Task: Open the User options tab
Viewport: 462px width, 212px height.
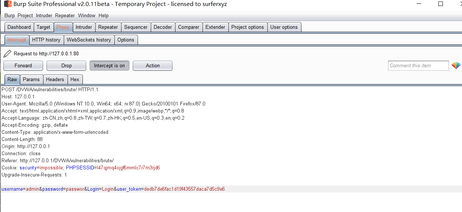Action: [284, 27]
